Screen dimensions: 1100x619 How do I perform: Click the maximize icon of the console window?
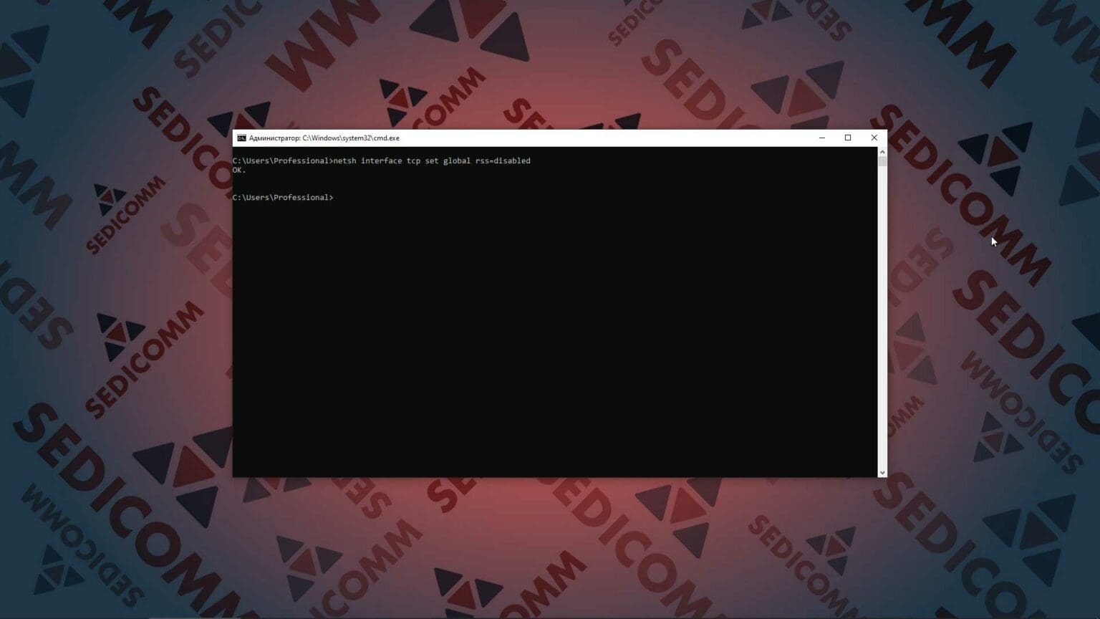(x=847, y=138)
